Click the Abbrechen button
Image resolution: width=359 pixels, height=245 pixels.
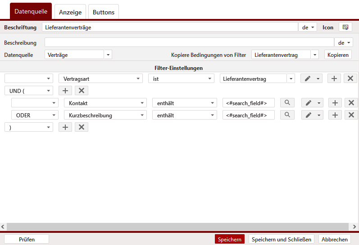point(335,239)
